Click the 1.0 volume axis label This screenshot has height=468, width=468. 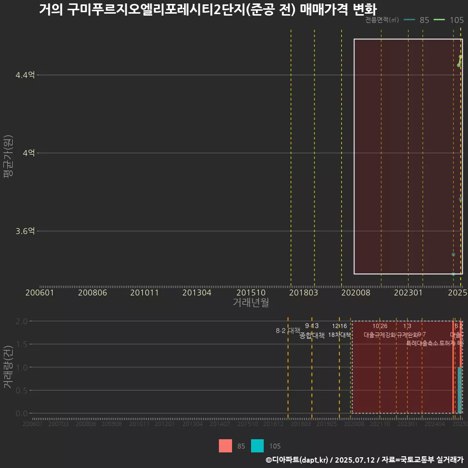pos(21,368)
